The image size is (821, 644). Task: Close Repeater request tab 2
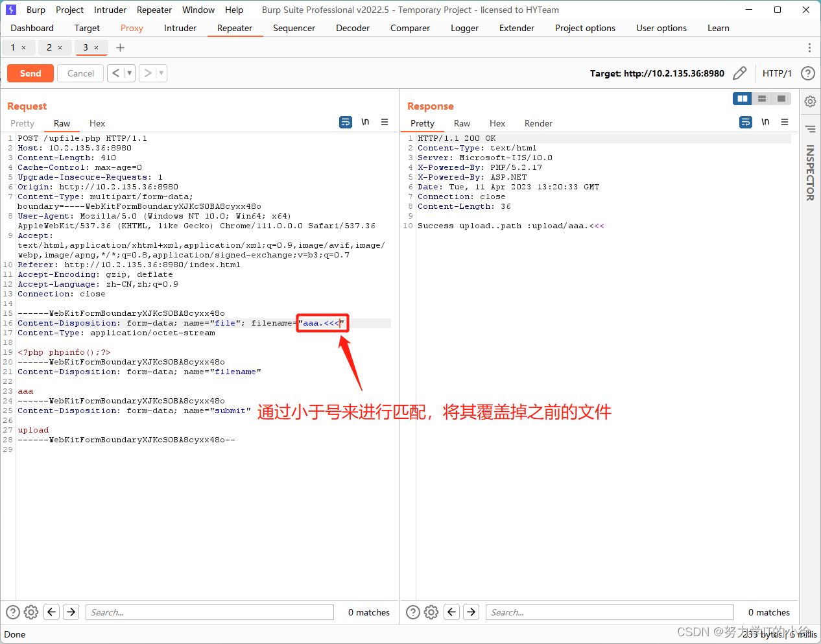click(x=60, y=47)
